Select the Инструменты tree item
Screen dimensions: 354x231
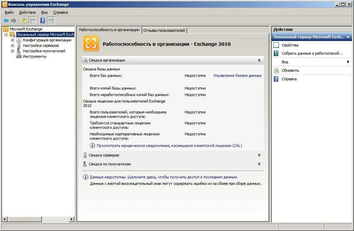pyautogui.click(x=35, y=56)
